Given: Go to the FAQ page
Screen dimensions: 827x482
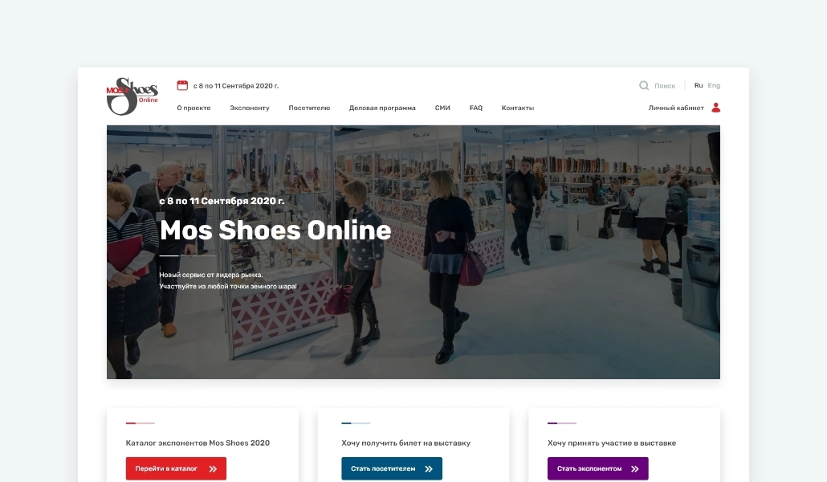Looking at the screenshot, I should (x=476, y=108).
